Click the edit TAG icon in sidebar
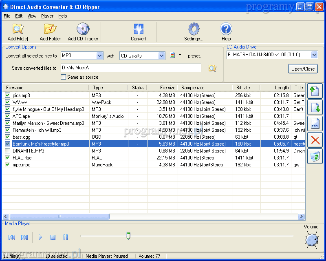Image resolution: width=326 pixels, height=261 pixels. 315,124
